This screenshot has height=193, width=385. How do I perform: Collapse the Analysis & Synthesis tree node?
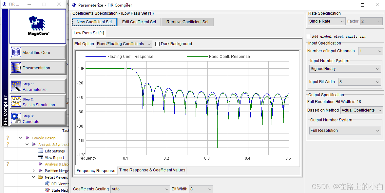(x=27, y=145)
